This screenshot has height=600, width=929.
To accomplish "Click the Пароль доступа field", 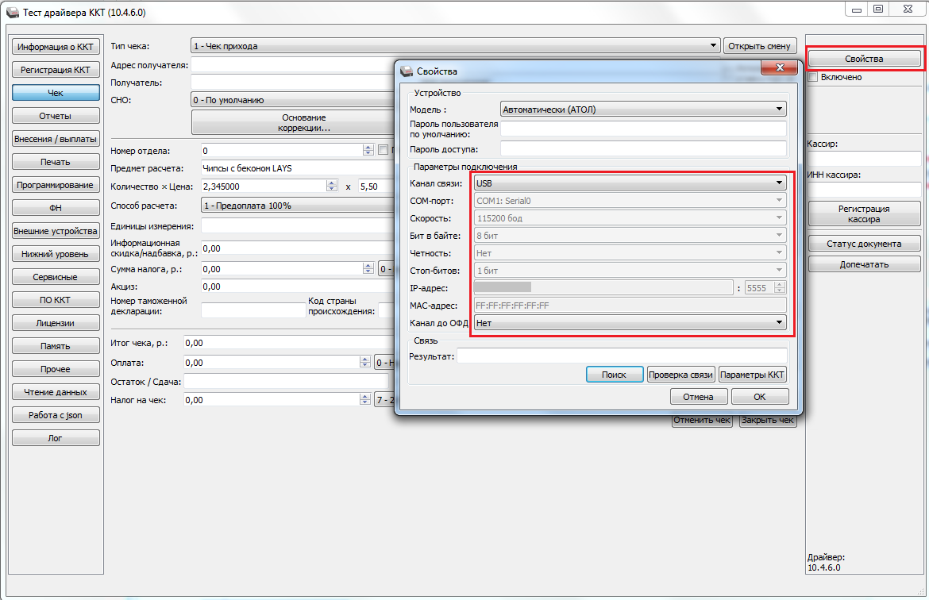I will click(x=643, y=148).
